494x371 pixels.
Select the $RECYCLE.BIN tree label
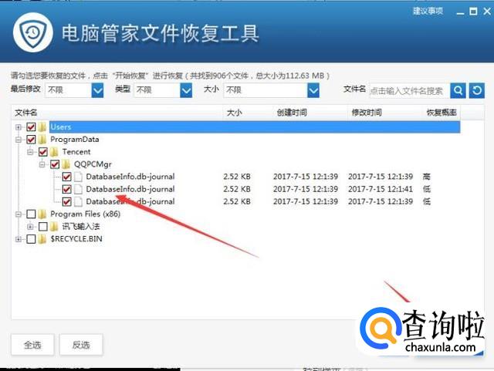click(x=76, y=239)
